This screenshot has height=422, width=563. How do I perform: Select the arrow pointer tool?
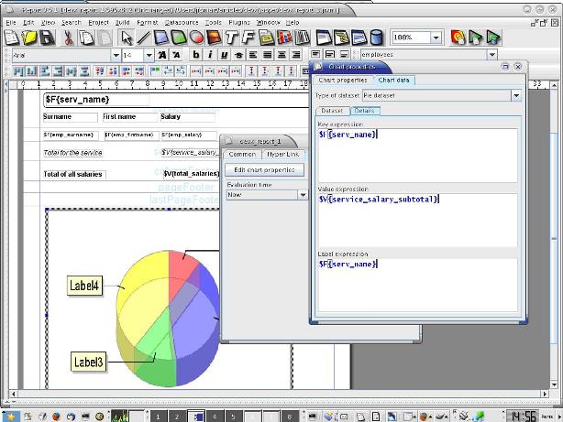pyautogui.click(x=127, y=38)
